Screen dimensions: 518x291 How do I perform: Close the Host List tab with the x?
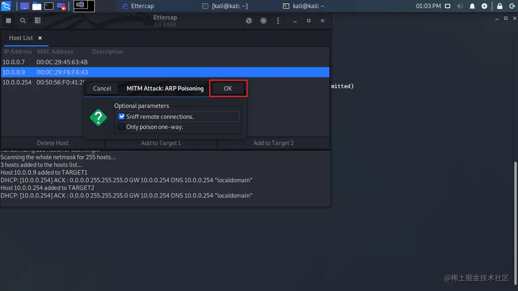coord(40,38)
